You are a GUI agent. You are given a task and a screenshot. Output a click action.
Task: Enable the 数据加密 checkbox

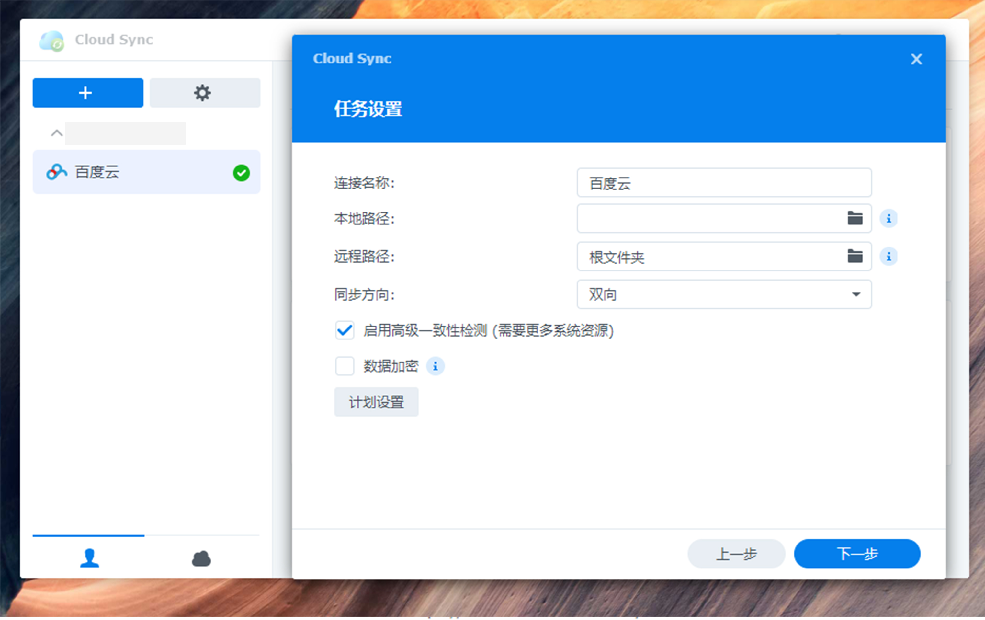click(x=345, y=366)
